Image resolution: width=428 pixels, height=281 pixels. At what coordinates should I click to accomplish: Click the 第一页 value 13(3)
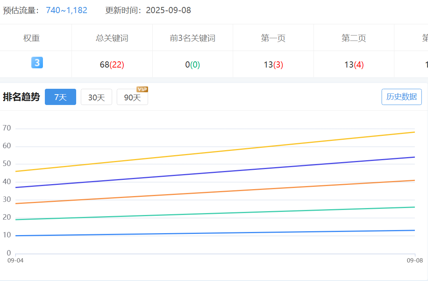(273, 65)
